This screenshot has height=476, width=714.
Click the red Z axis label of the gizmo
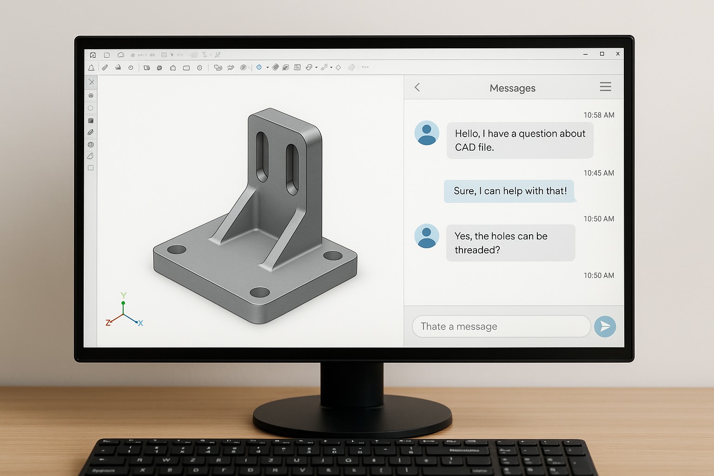tap(108, 323)
